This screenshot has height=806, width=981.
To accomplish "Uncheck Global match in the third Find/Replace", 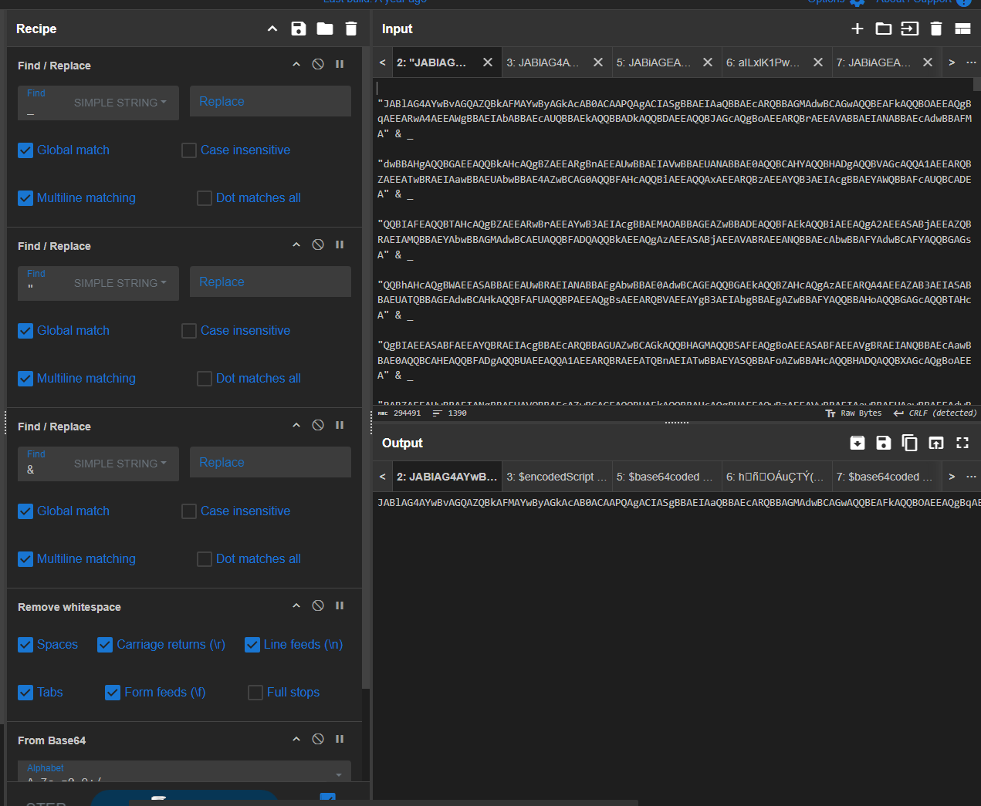I will 25,511.
